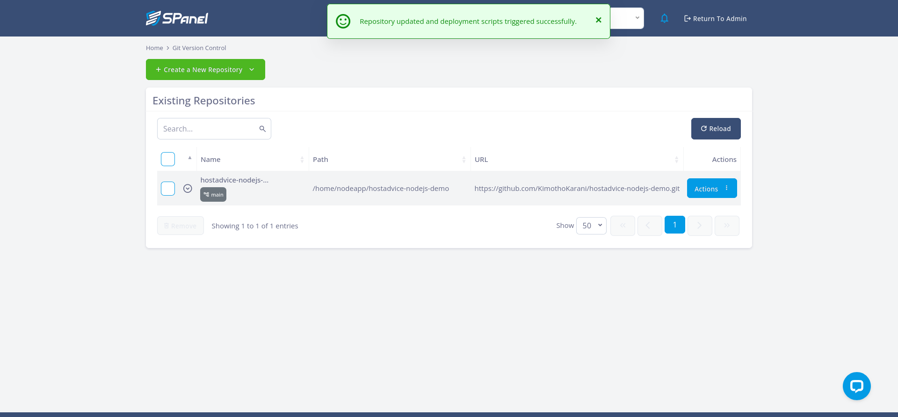Jump to last page of results
898x417 pixels.
[727, 226]
